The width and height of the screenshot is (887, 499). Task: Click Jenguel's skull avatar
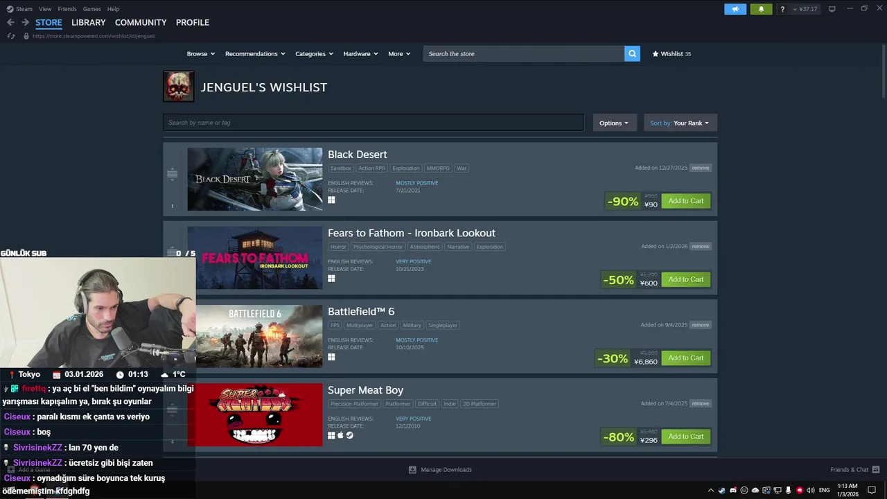click(179, 87)
